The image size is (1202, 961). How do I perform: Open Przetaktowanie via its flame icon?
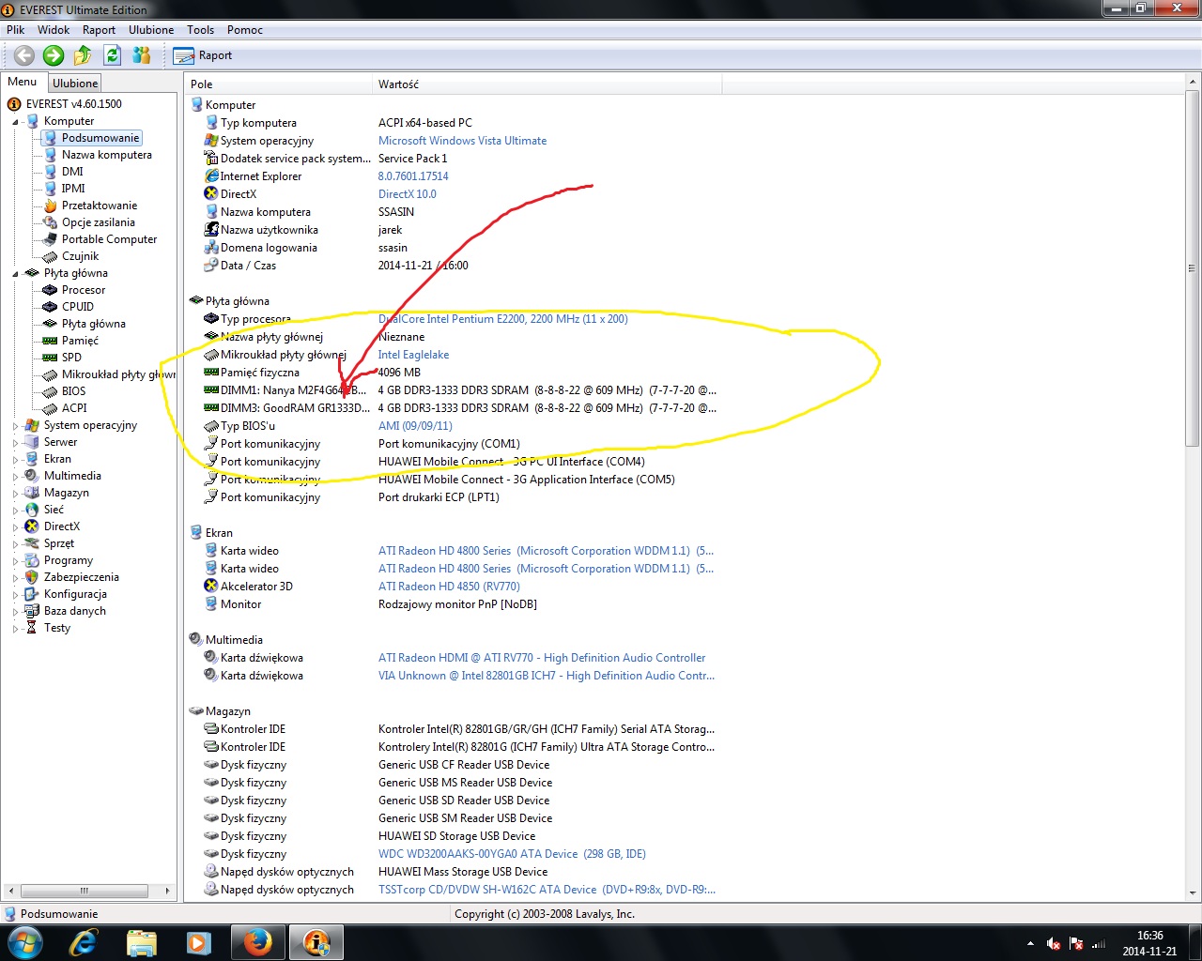(x=50, y=206)
